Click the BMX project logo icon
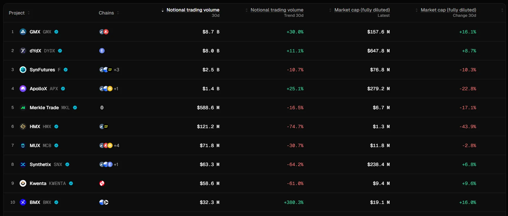 [x=23, y=202]
